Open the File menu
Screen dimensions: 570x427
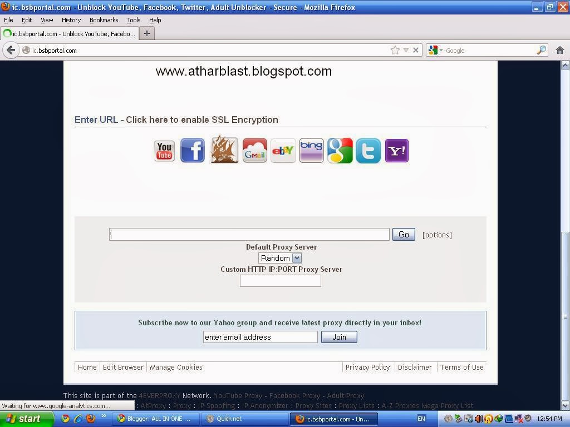tap(8, 20)
